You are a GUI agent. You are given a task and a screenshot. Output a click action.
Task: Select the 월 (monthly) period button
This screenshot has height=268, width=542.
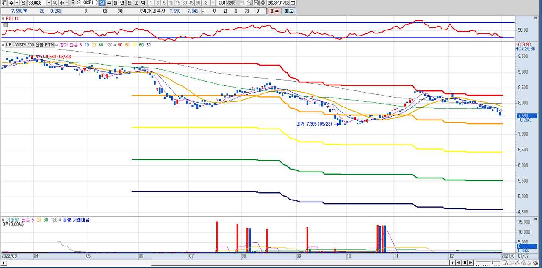[116, 3]
